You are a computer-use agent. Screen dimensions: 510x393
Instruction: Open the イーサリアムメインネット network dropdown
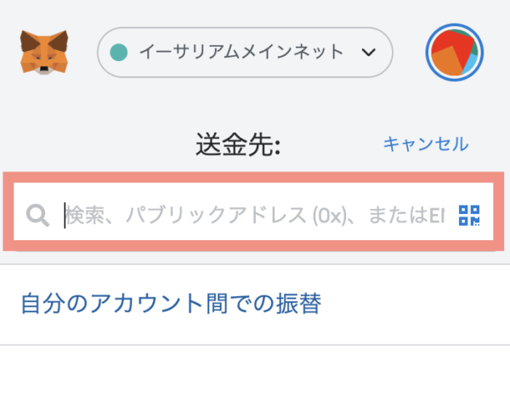[x=245, y=53]
